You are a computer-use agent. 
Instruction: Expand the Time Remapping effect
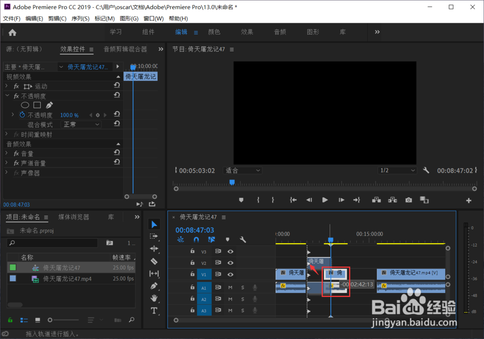[6, 134]
